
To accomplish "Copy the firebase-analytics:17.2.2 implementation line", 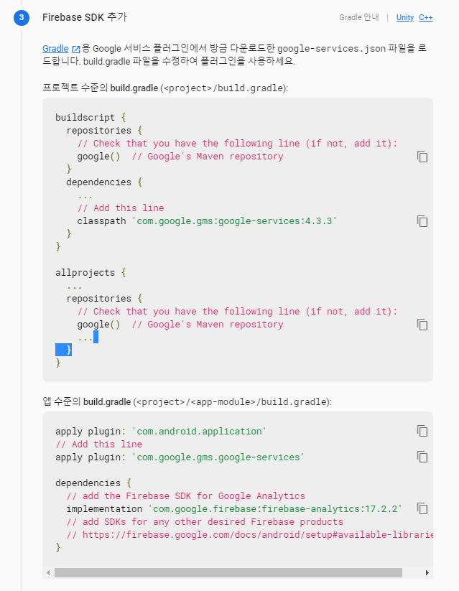I will pos(422,508).
